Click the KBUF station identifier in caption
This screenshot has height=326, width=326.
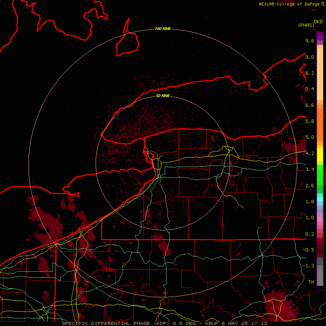212,323
